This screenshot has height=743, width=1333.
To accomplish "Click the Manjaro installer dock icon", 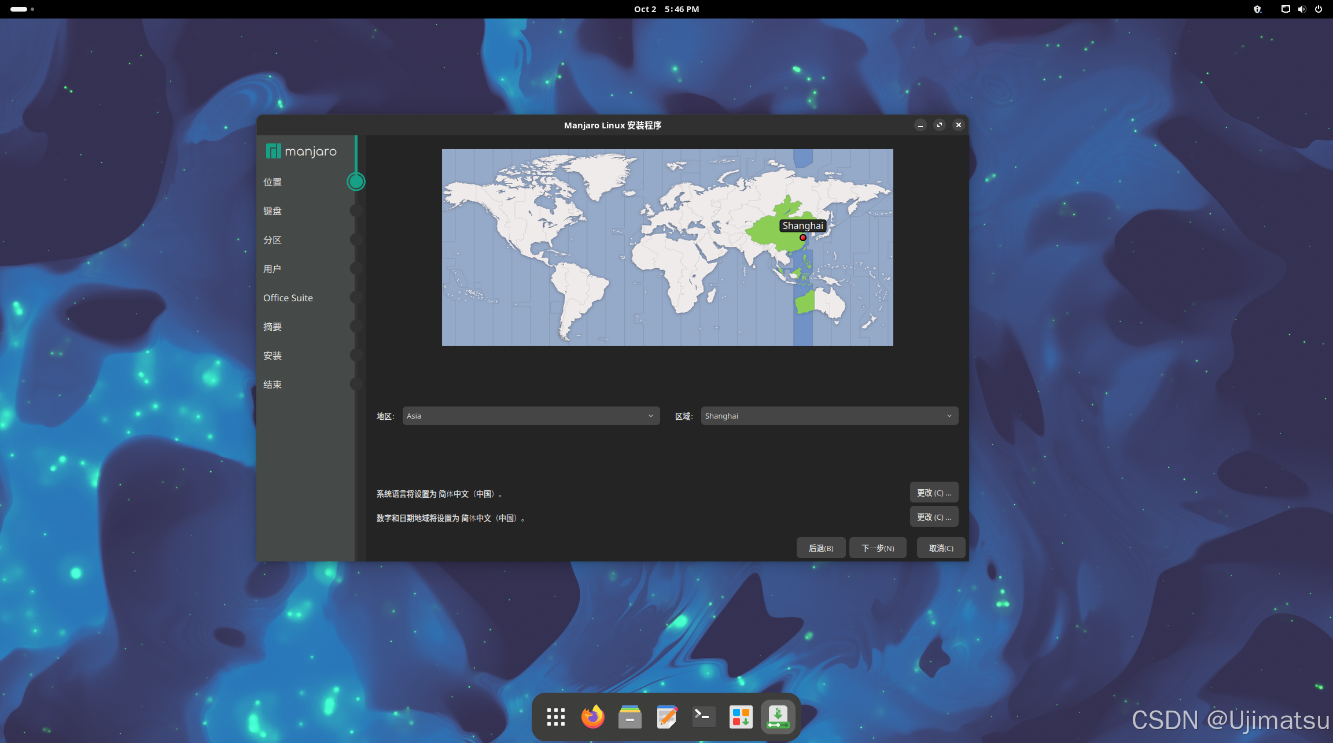I will click(778, 717).
